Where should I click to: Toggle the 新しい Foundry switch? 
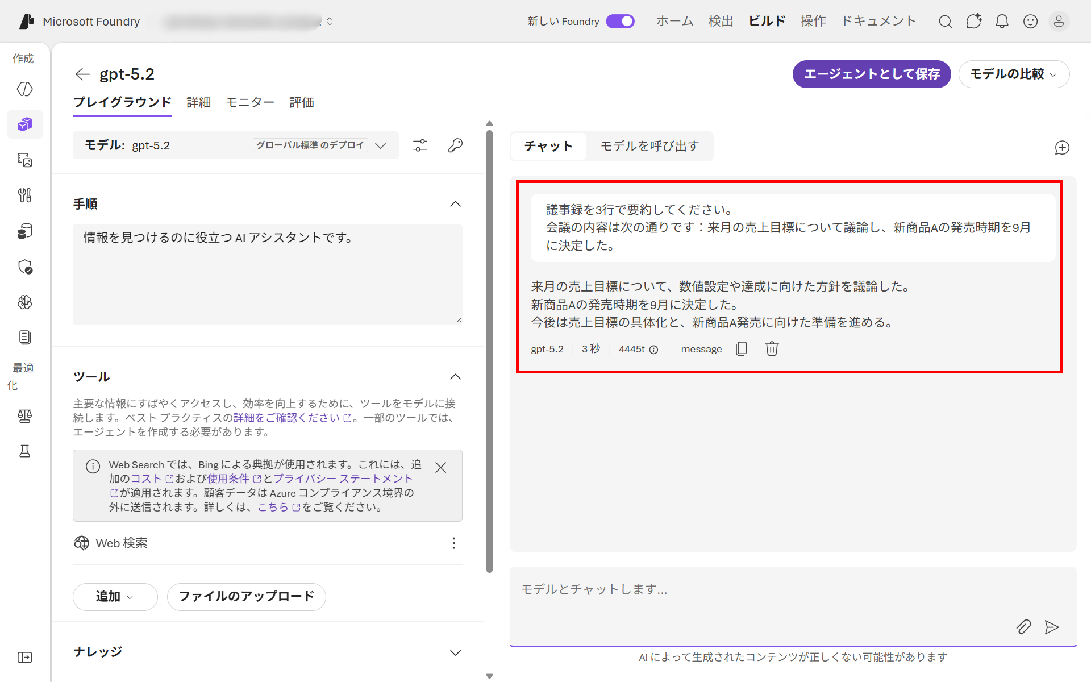click(620, 22)
